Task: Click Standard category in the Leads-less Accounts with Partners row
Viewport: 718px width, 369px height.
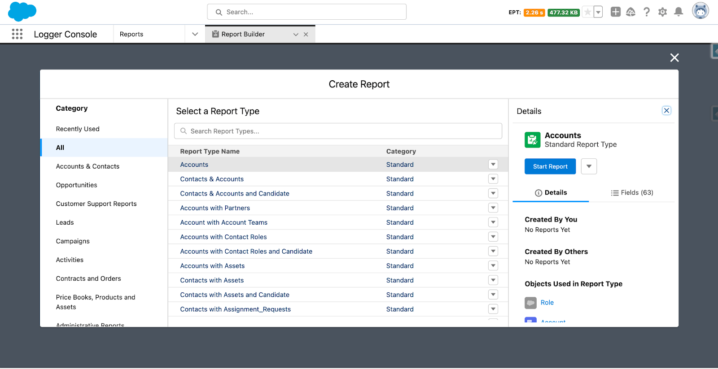Action: pos(400,208)
